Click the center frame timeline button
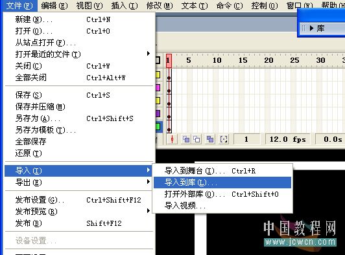 coord(172,139)
